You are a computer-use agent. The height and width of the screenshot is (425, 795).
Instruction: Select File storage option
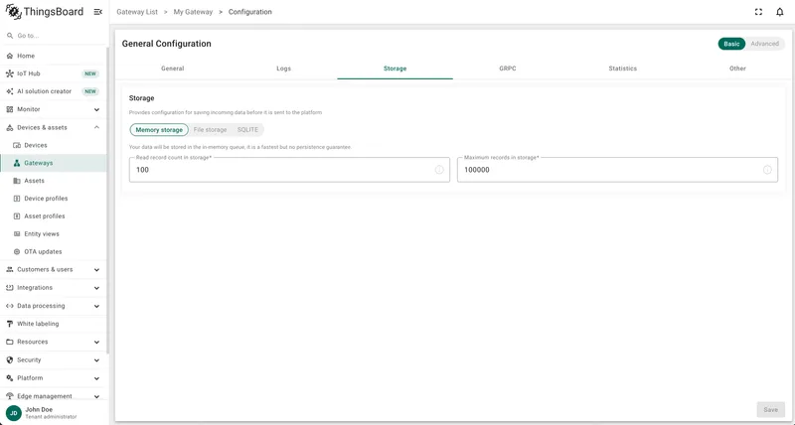[x=210, y=130]
